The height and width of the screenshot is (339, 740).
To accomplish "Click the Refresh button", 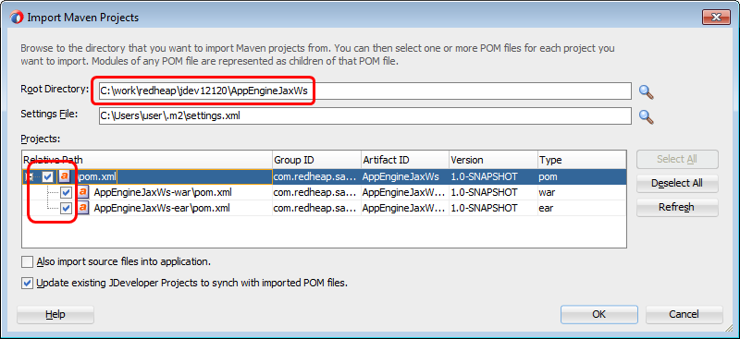I will [677, 208].
